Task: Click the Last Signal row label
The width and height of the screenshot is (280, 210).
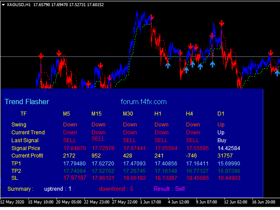Action: pos(25,140)
